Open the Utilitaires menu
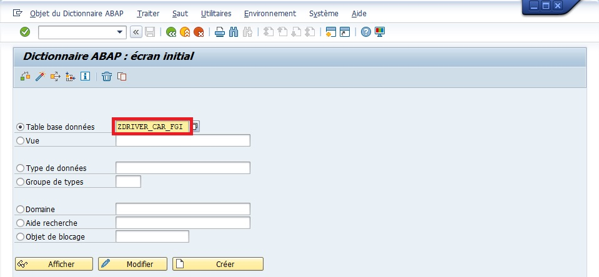 (x=216, y=13)
